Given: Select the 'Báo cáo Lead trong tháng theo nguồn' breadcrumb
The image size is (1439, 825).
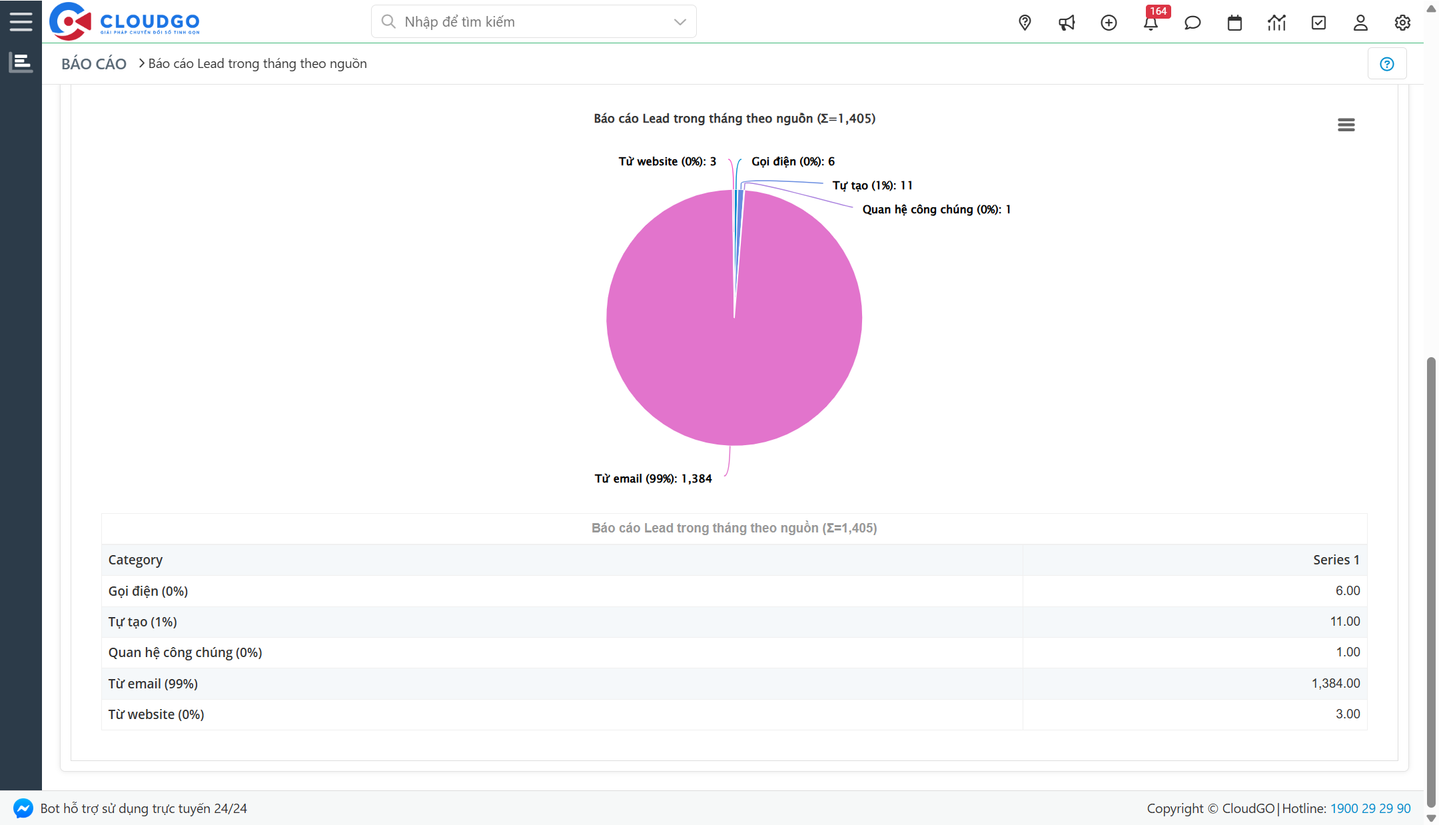Looking at the screenshot, I should point(257,63).
